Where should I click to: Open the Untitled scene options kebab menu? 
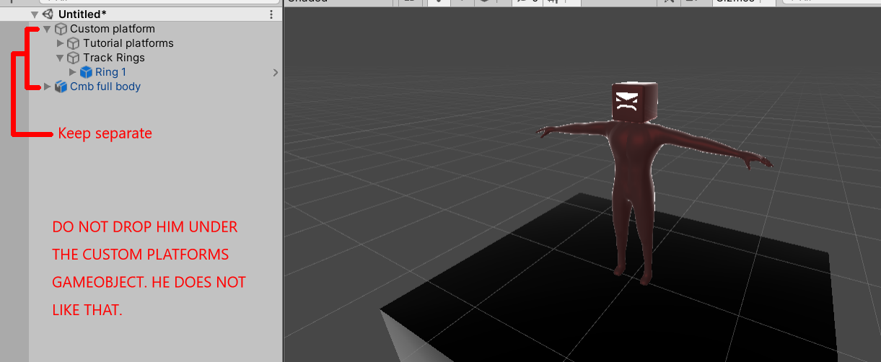[x=271, y=14]
